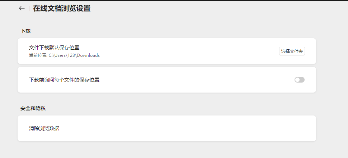348x158 pixels.
Task: Click the 在线文档浏览设置 page title
Action: click(x=62, y=9)
